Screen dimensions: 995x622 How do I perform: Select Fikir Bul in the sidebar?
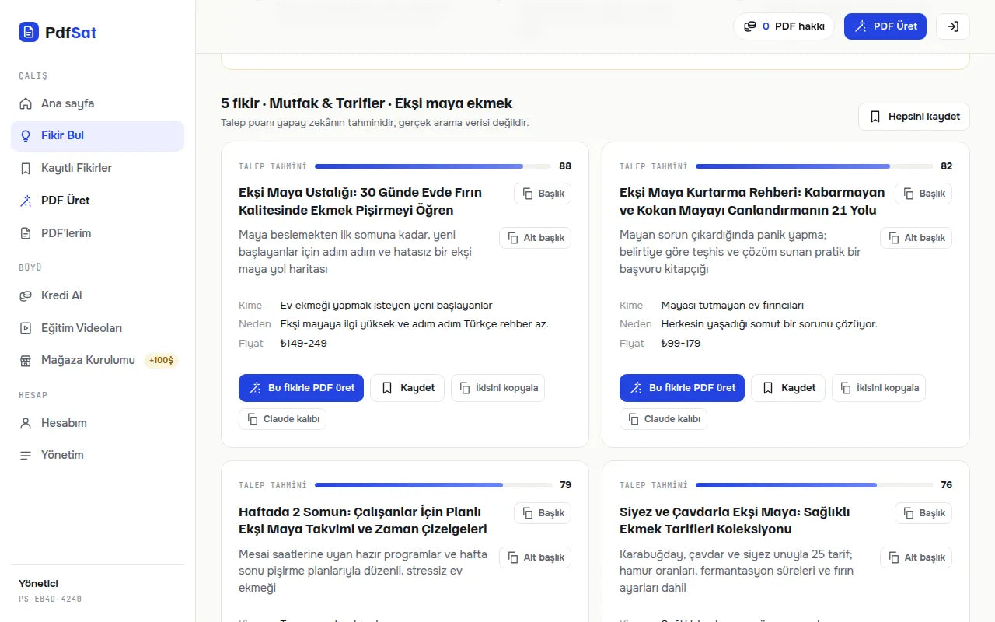97,135
